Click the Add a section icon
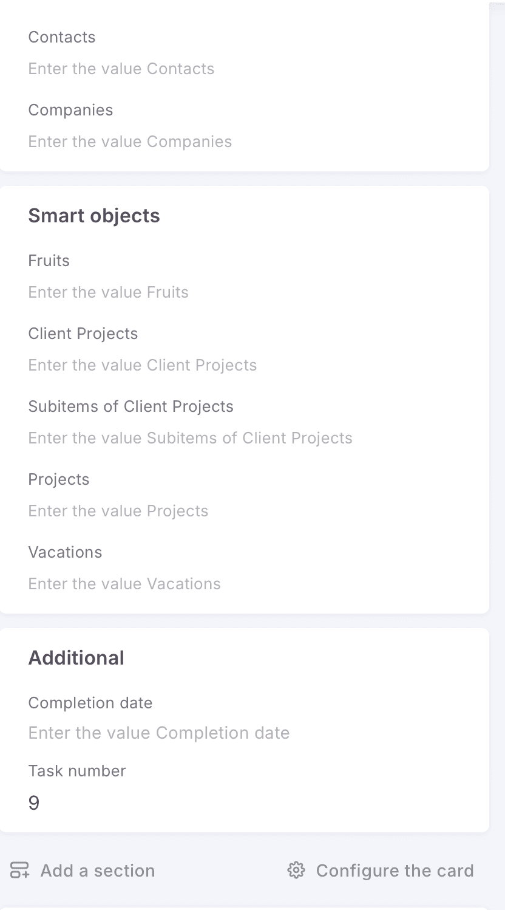 tap(19, 870)
